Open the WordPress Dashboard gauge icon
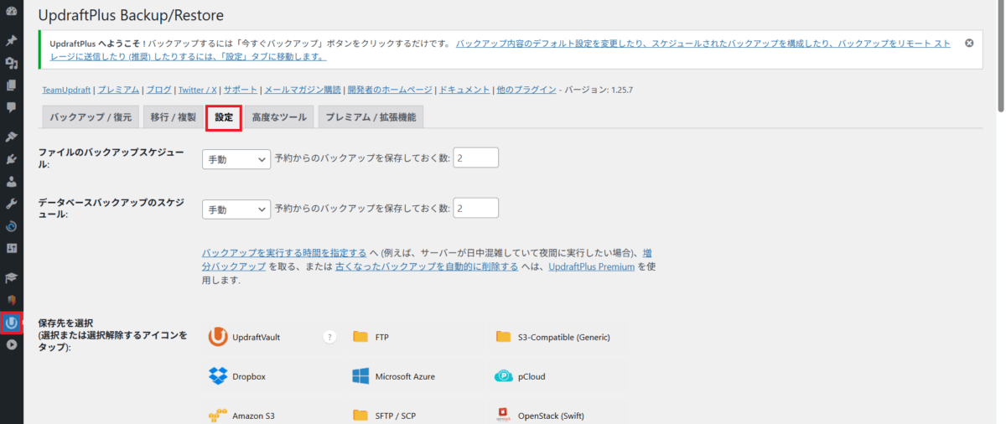 12,10
